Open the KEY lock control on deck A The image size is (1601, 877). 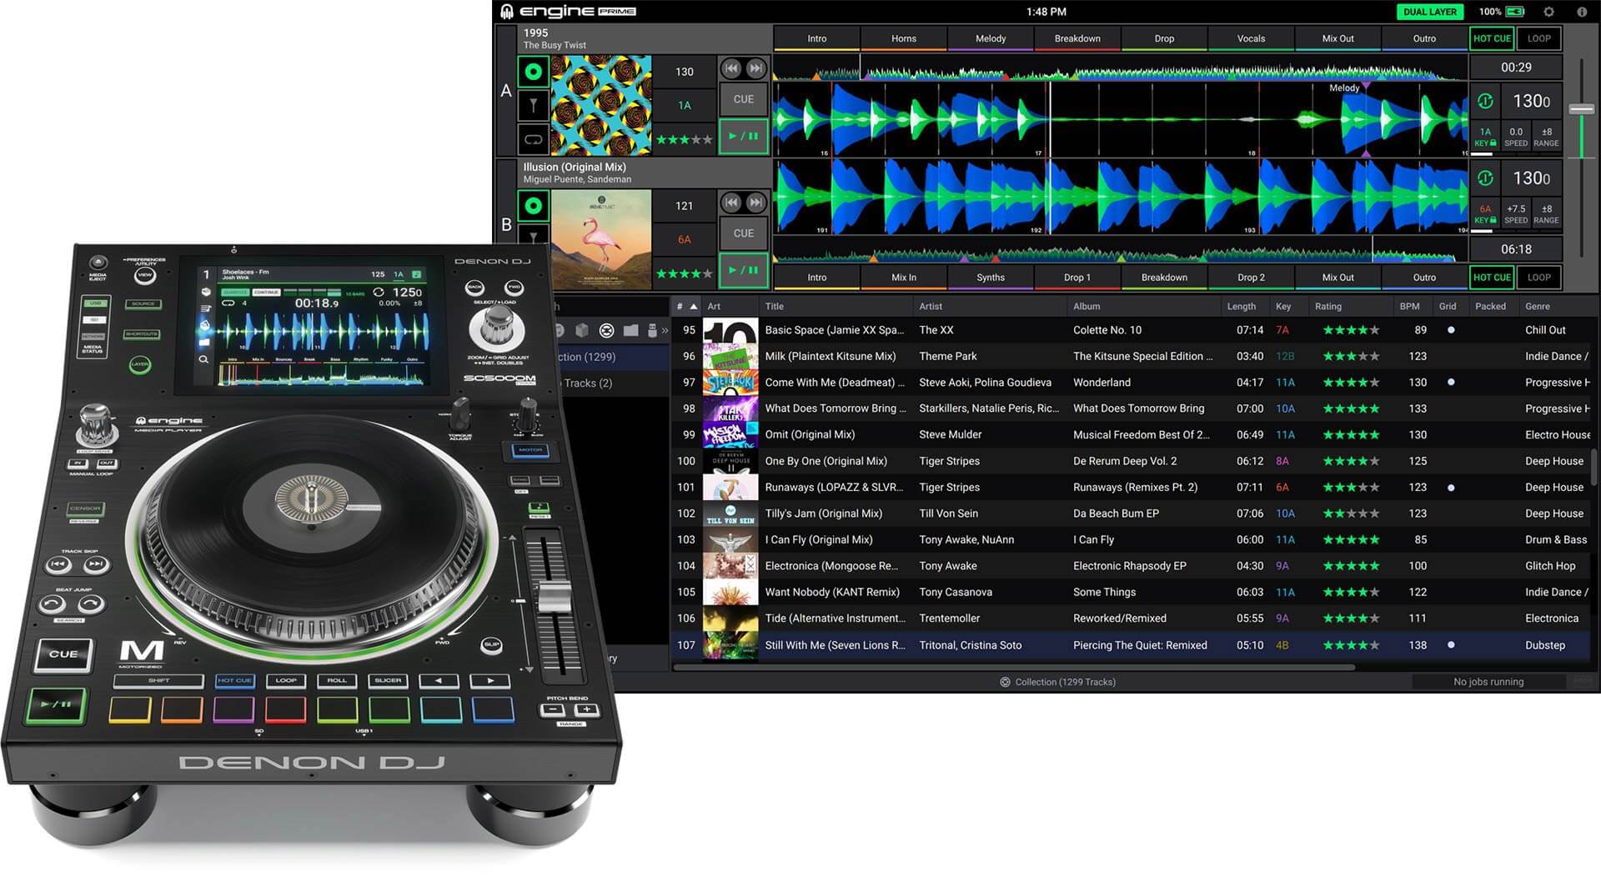1485,136
